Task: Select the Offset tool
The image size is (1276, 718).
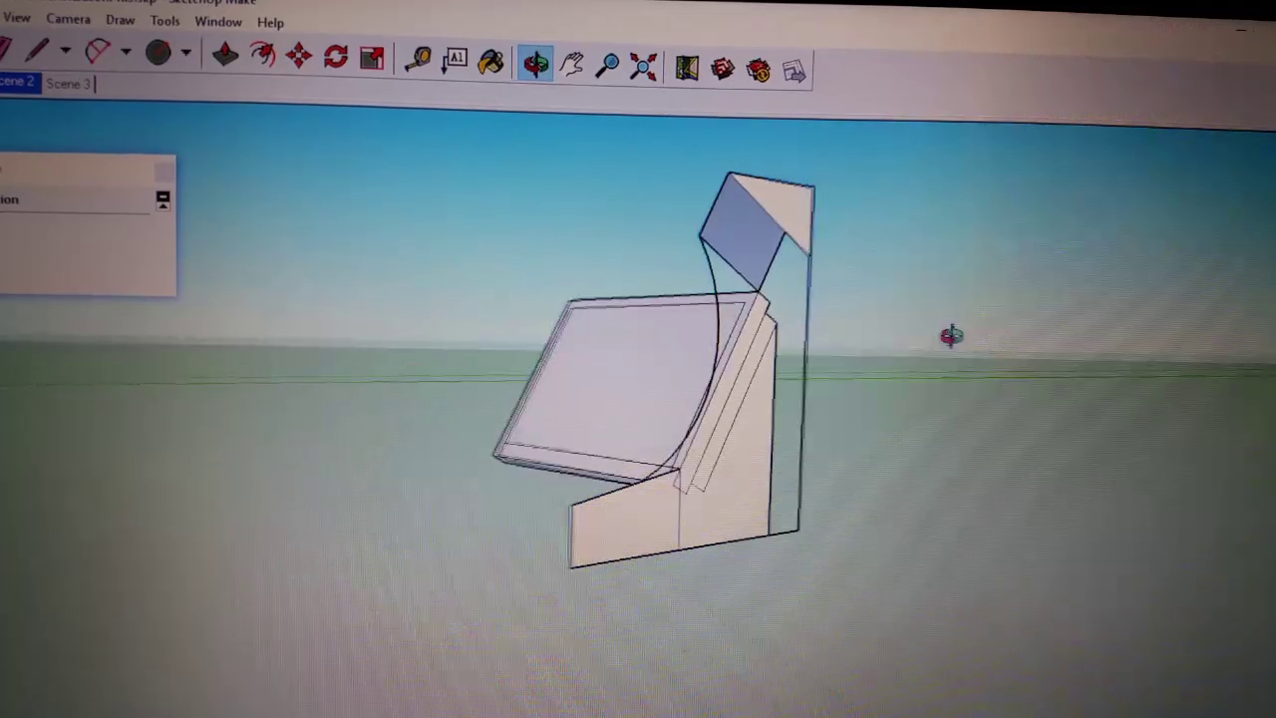Action: pyautogui.click(x=262, y=55)
